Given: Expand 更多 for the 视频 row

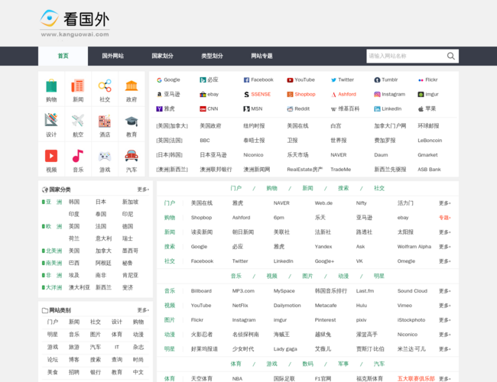Looking at the screenshot, I should click(x=445, y=306).
